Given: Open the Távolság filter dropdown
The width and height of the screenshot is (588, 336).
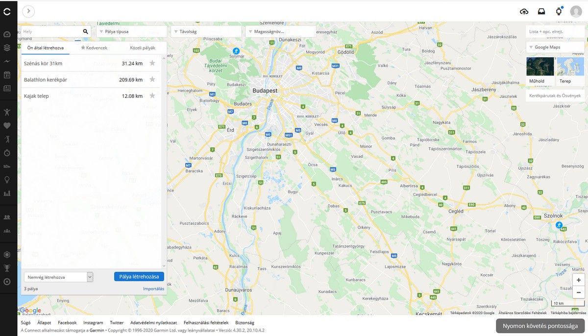Looking at the screenshot, I should (x=206, y=31).
